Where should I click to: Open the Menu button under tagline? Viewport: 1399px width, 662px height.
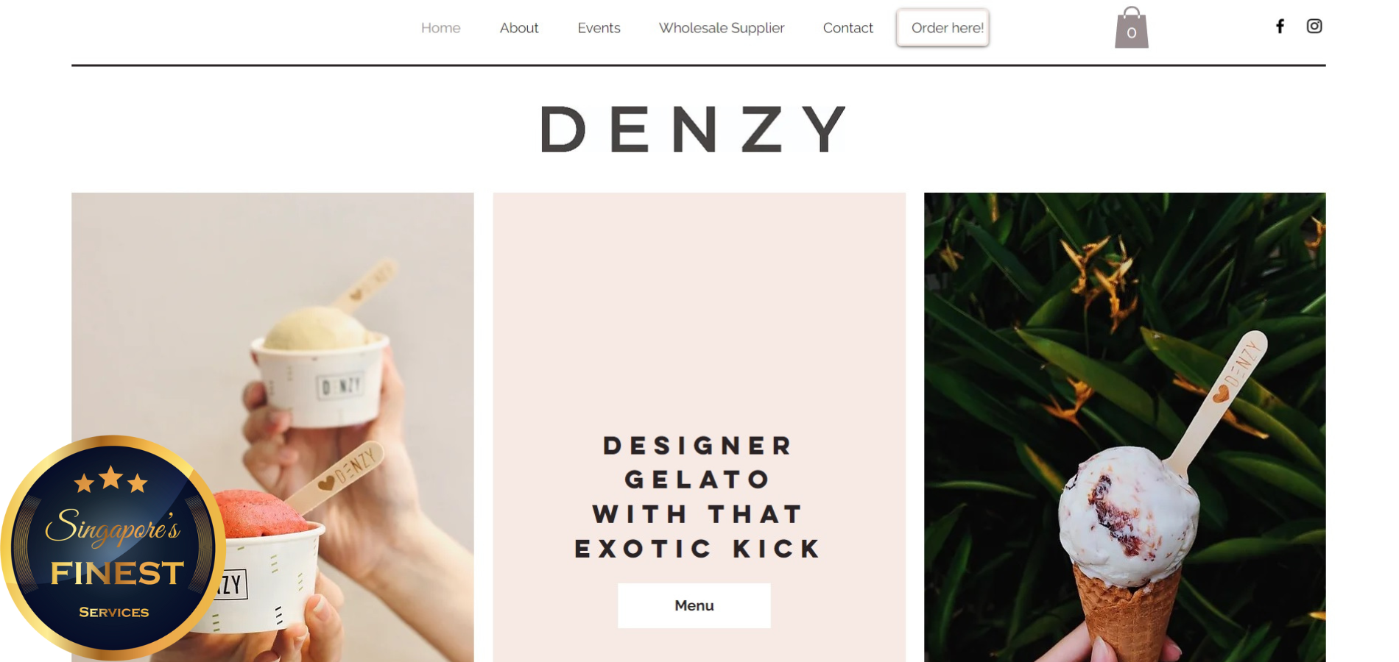694,605
